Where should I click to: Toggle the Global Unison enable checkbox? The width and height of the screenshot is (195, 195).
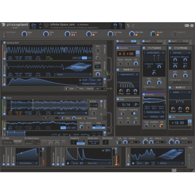26,138
